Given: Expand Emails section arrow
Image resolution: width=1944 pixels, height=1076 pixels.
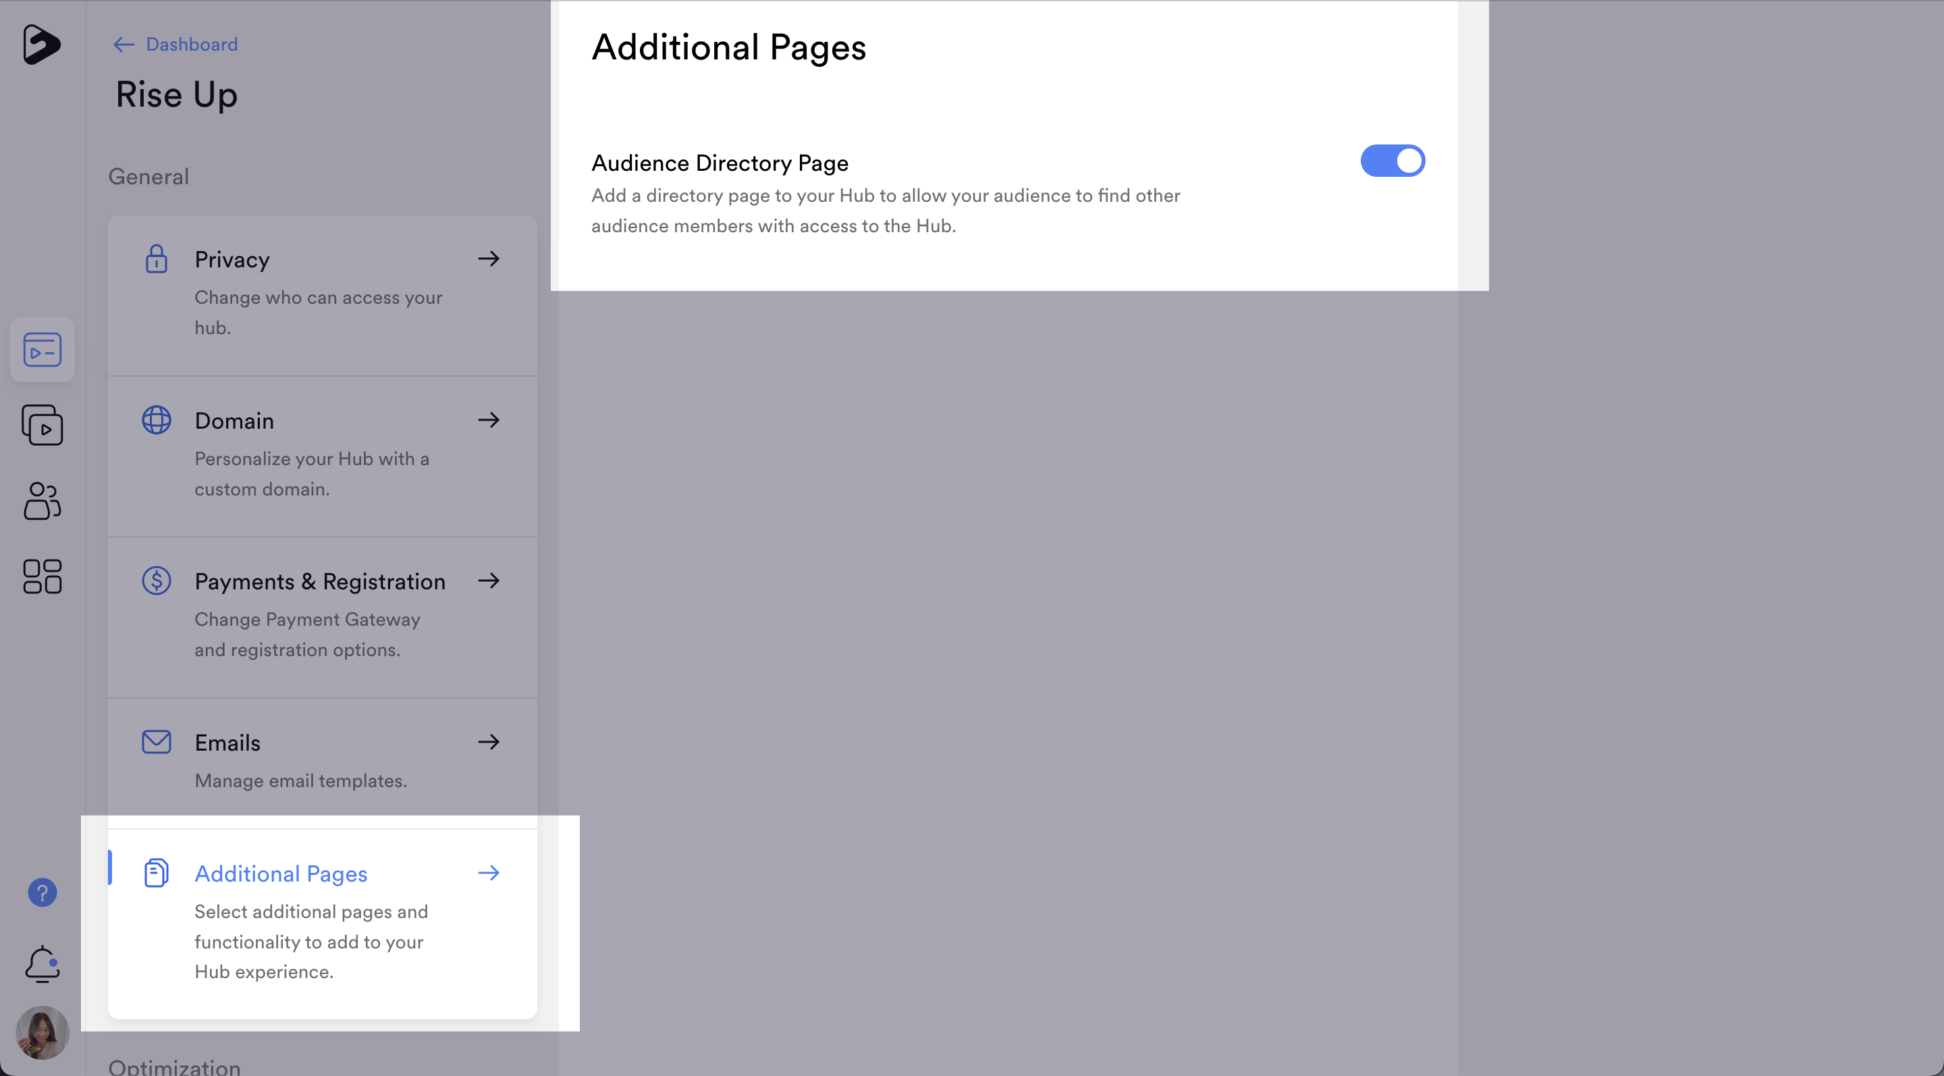Looking at the screenshot, I should pyautogui.click(x=488, y=742).
